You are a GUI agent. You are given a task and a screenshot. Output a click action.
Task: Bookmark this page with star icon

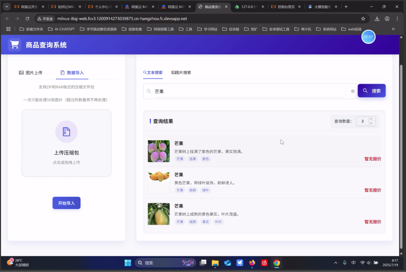coord(363,19)
